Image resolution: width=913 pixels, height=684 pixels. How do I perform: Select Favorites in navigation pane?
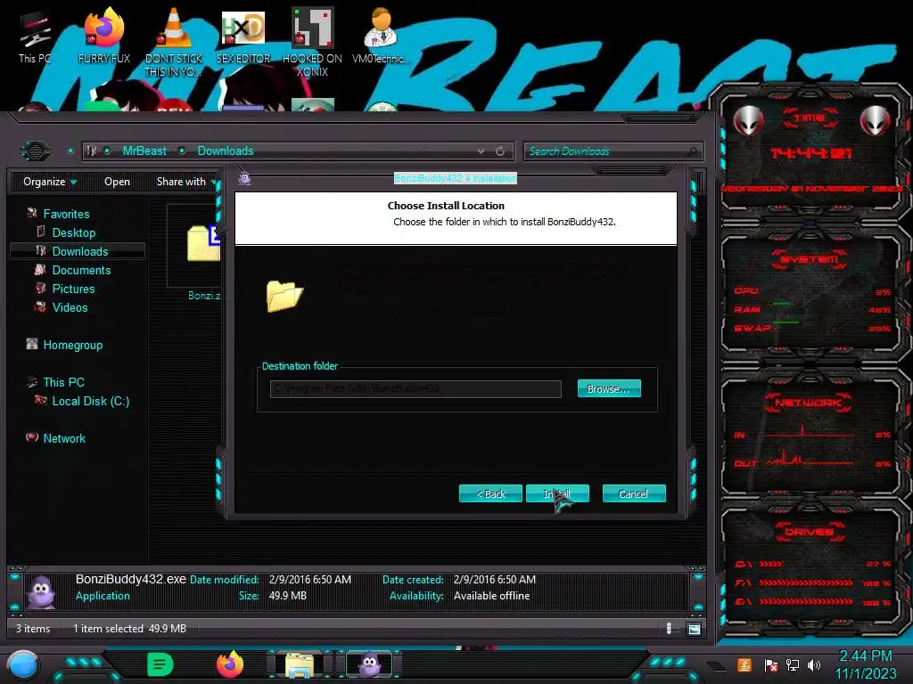[x=66, y=214]
